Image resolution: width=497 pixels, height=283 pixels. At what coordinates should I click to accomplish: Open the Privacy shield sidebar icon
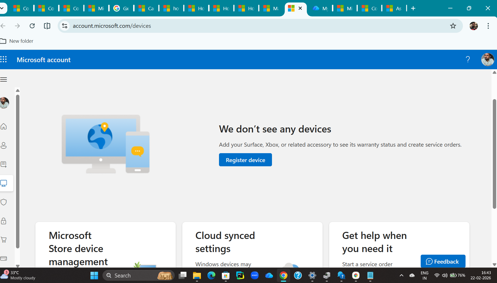pyautogui.click(x=4, y=202)
